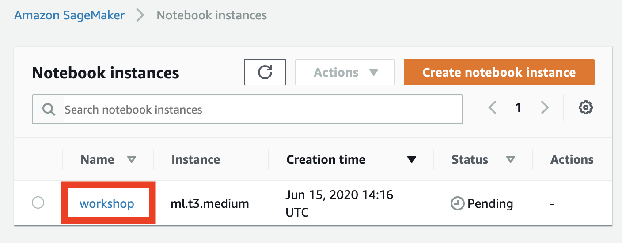Click the Create notebook instance button
This screenshot has height=243, width=622.
pyautogui.click(x=499, y=72)
